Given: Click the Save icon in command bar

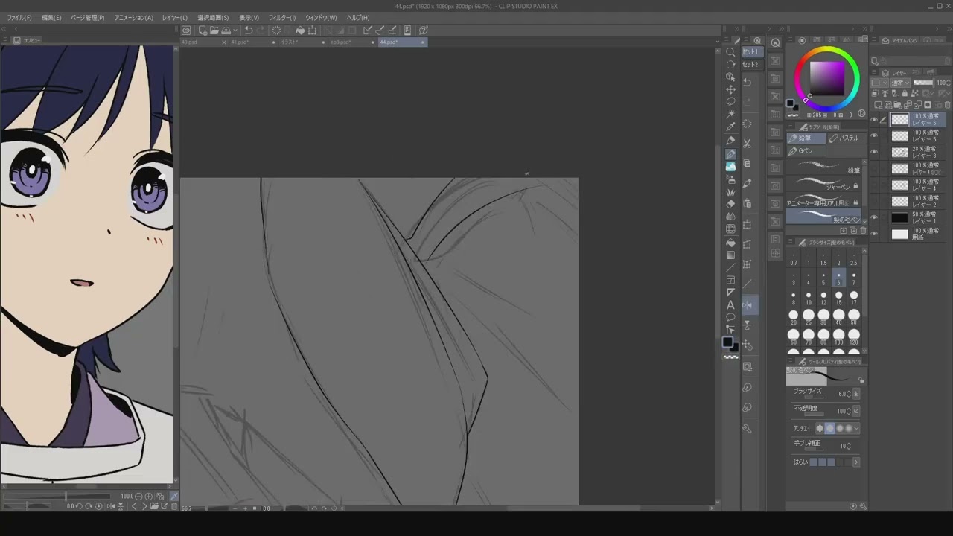Looking at the screenshot, I should click(226, 31).
